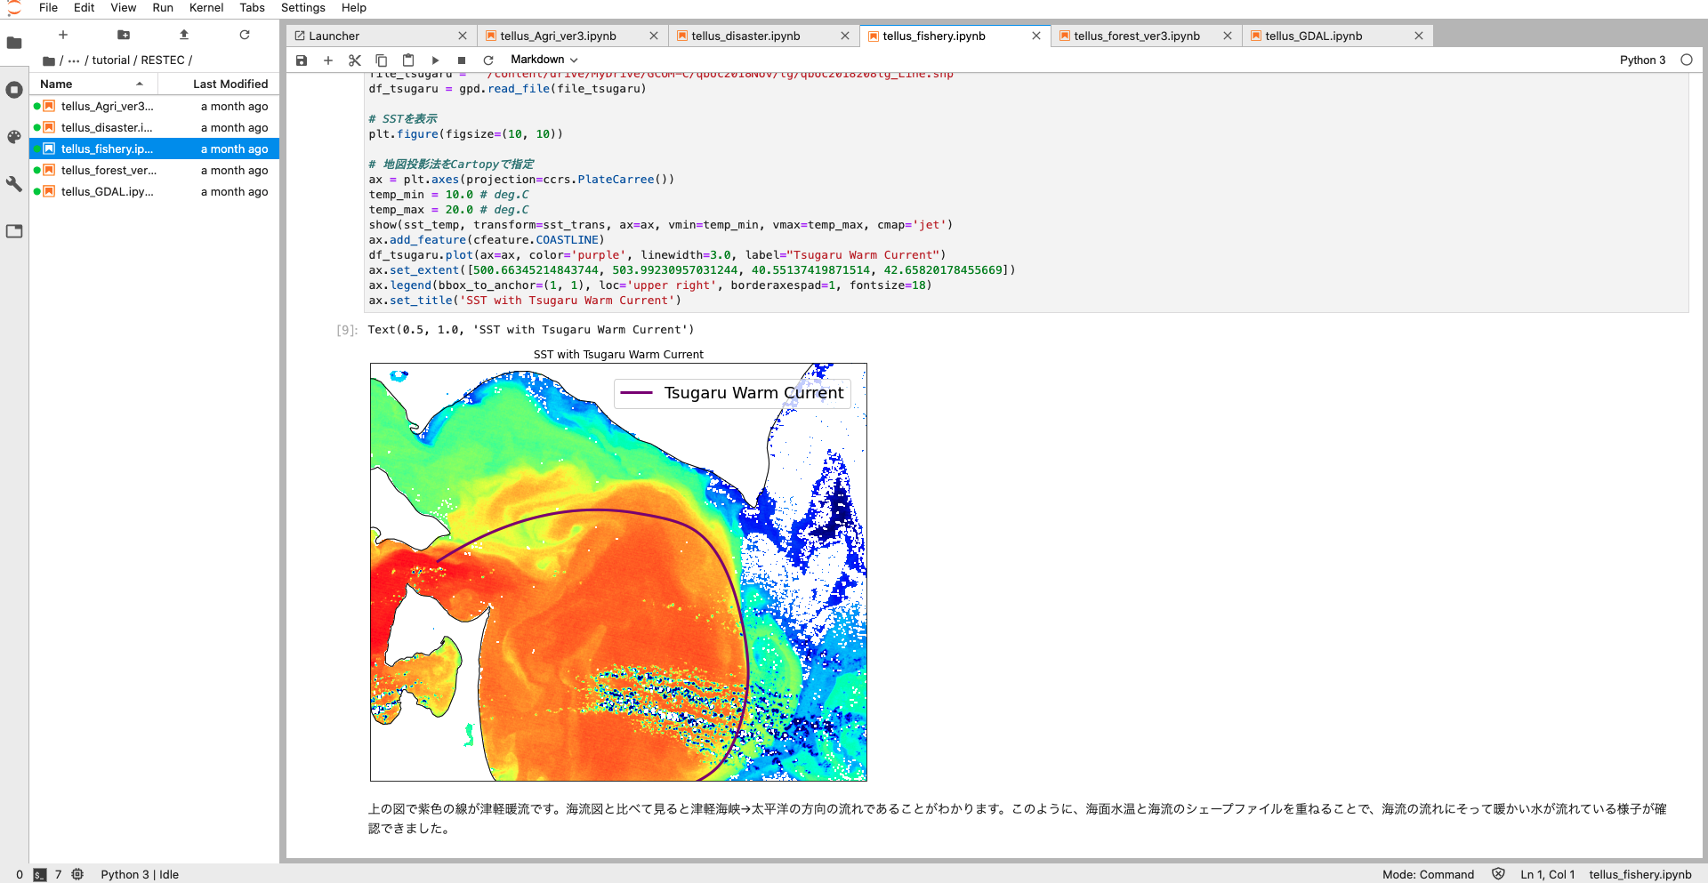Click Python 3 kernel name button
Image resolution: width=1708 pixels, height=883 pixels.
coord(1642,60)
